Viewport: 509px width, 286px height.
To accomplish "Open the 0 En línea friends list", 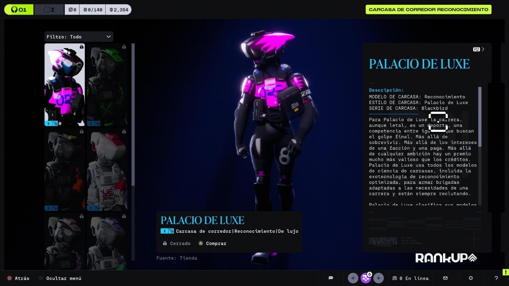I will pos(410,278).
